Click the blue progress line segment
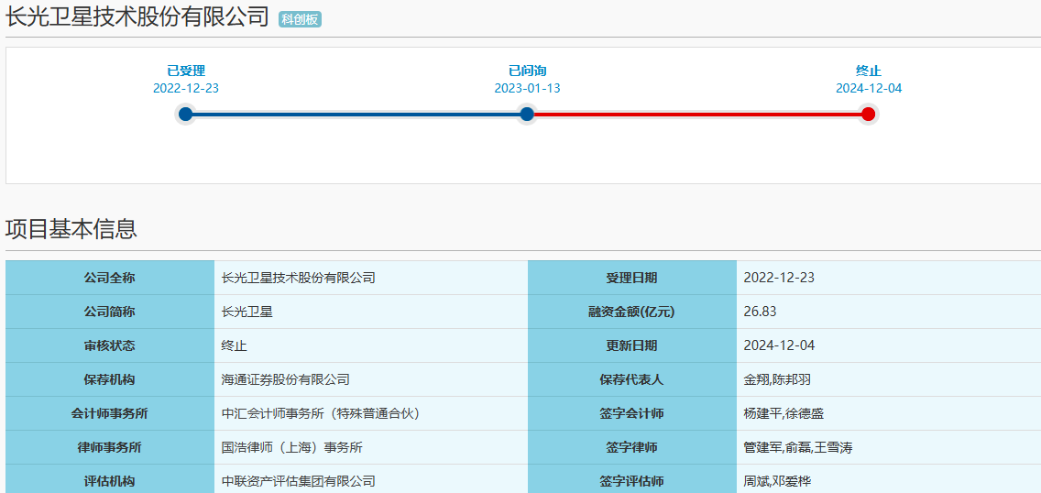This screenshot has width=1041, height=493. (356, 115)
